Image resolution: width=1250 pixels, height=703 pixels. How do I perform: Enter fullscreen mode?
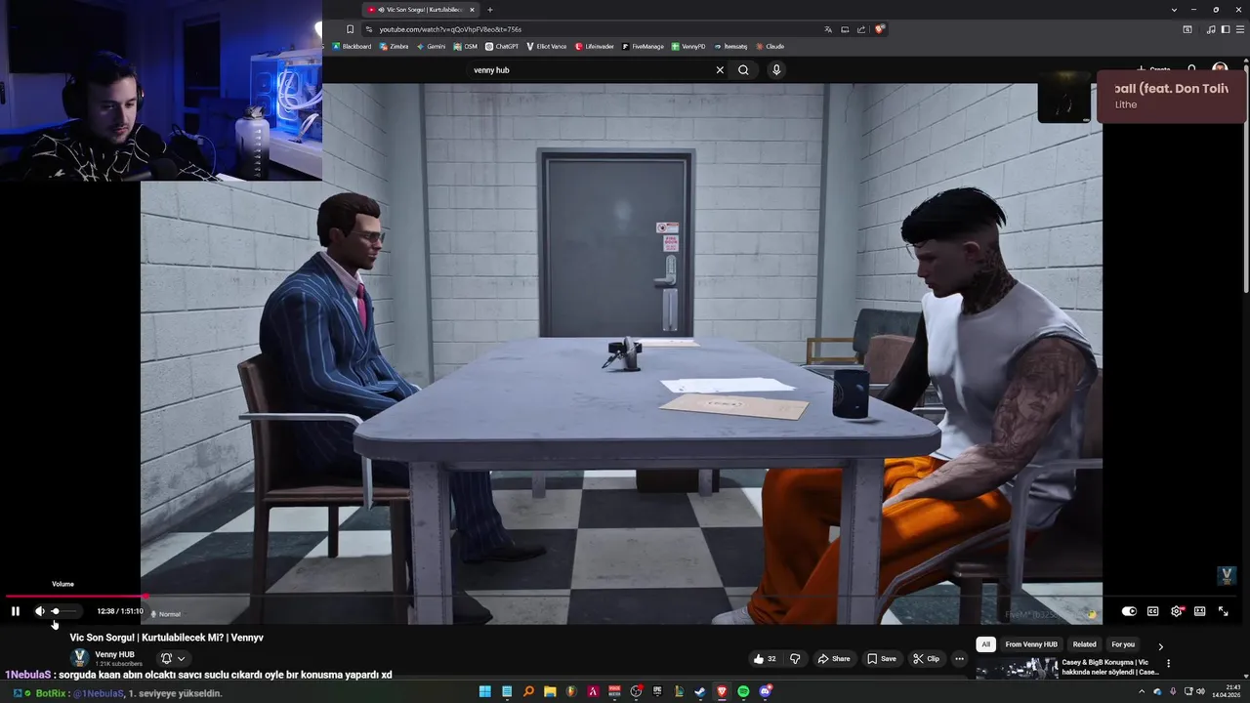pyautogui.click(x=1223, y=611)
